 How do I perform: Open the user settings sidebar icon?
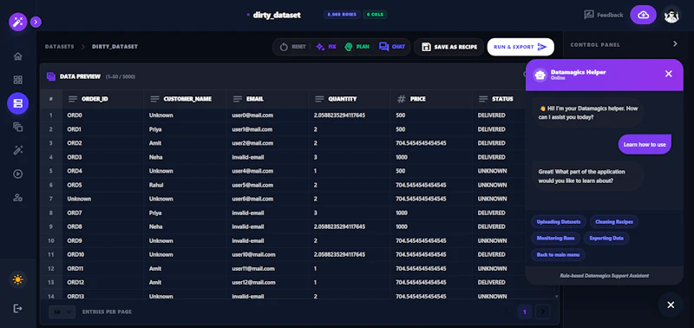(17, 198)
